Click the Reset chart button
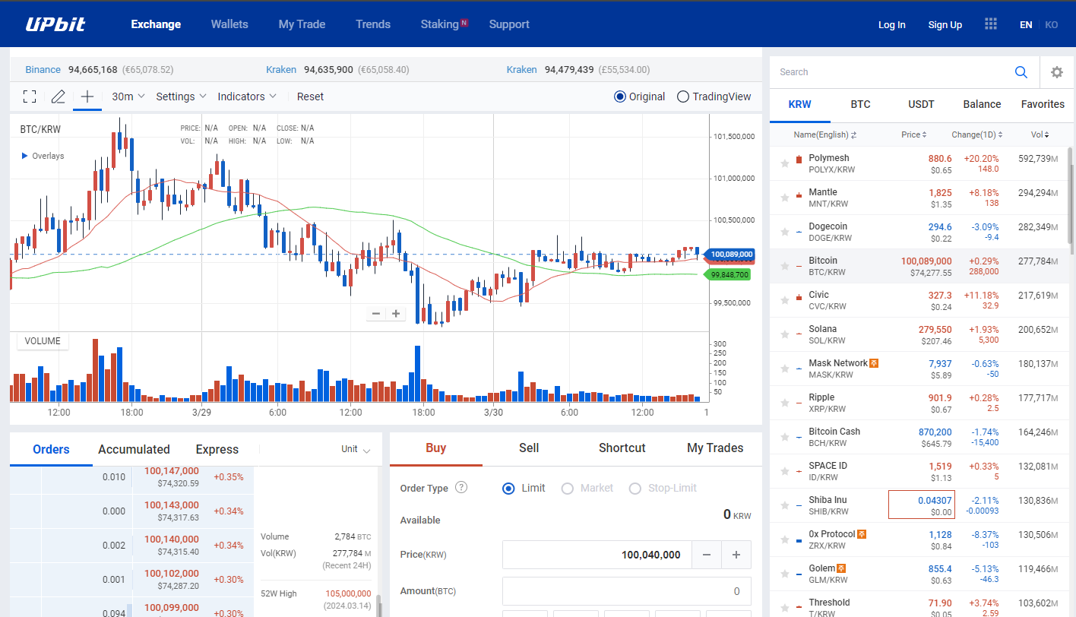Viewport: 1076px width, 617px height. click(x=310, y=97)
